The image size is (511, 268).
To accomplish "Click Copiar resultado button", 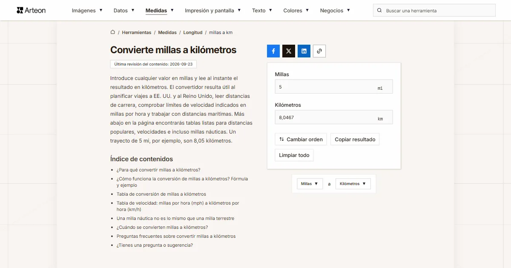I will 355,139.
